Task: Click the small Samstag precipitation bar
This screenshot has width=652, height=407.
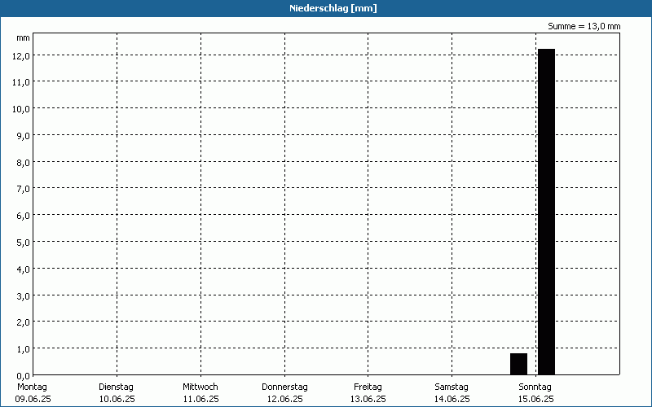Action: [x=518, y=364]
